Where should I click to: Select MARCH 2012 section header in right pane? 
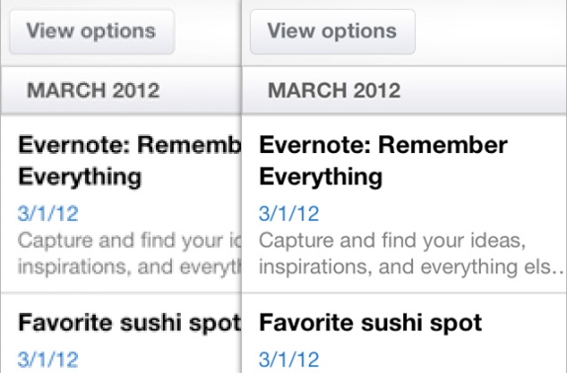tap(405, 90)
